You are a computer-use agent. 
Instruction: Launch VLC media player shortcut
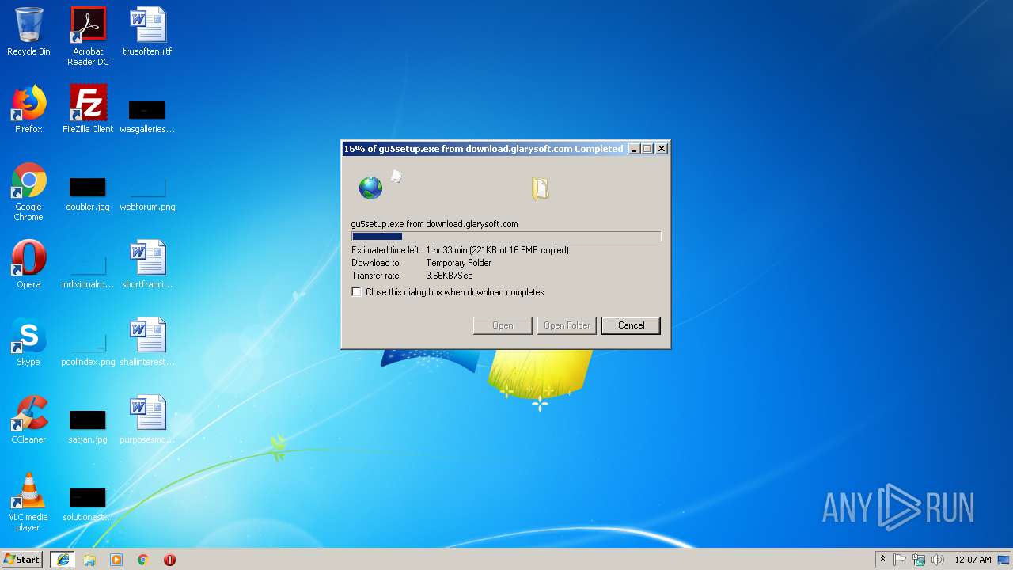28,502
